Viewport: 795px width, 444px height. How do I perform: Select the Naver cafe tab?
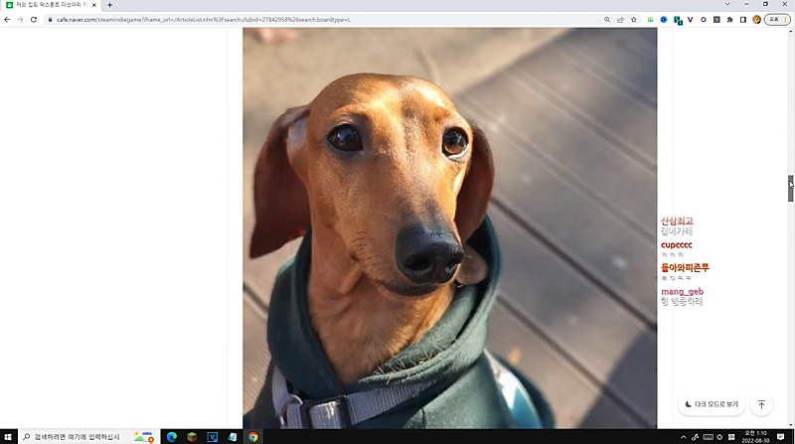[51, 5]
